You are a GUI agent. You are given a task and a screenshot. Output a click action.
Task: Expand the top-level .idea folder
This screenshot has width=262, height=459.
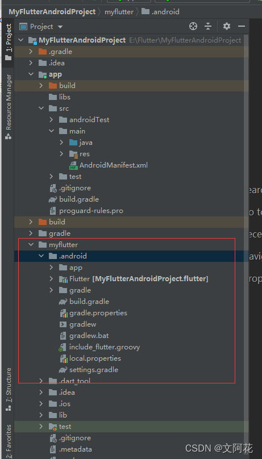(x=31, y=63)
